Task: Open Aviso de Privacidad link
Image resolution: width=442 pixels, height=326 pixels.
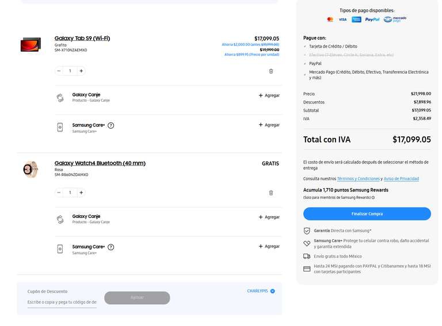Action: coord(401,179)
